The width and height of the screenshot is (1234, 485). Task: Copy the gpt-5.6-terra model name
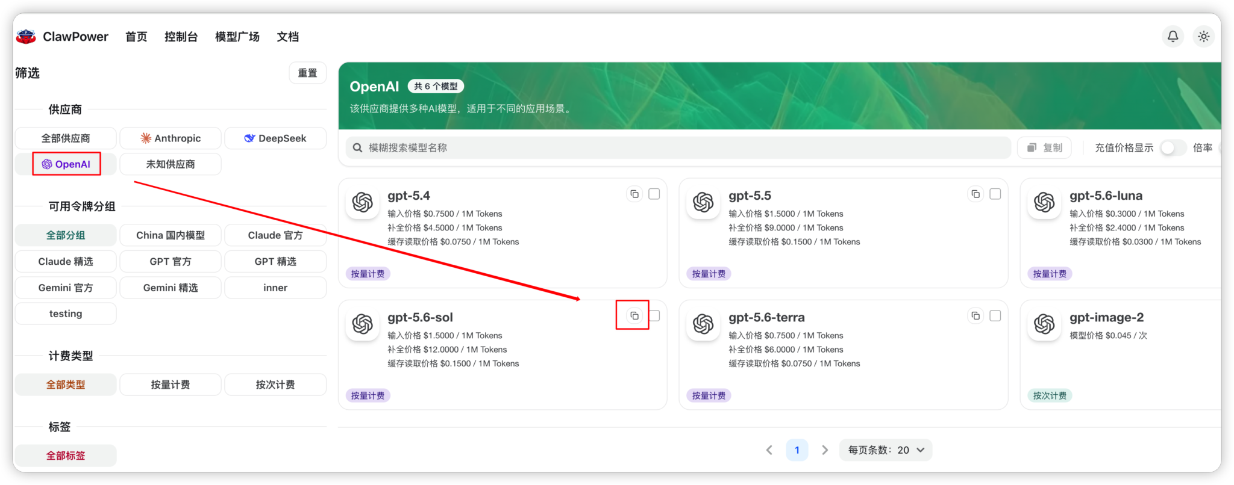[x=976, y=315]
